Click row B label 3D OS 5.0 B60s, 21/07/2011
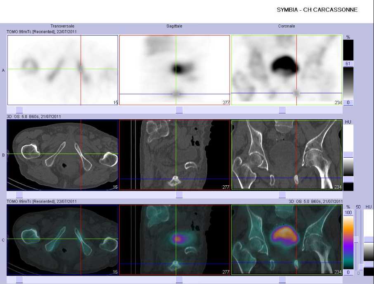 pyautogui.click(x=33, y=116)
